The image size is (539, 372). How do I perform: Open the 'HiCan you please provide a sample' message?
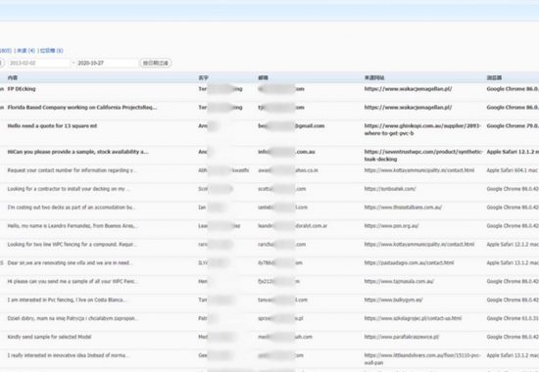pyautogui.click(x=78, y=152)
